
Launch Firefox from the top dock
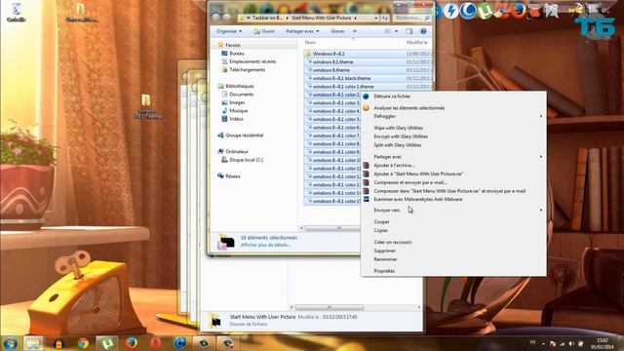(x=518, y=11)
